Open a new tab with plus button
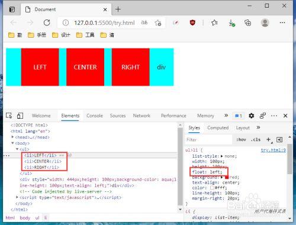 pyautogui.click(x=118, y=9)
